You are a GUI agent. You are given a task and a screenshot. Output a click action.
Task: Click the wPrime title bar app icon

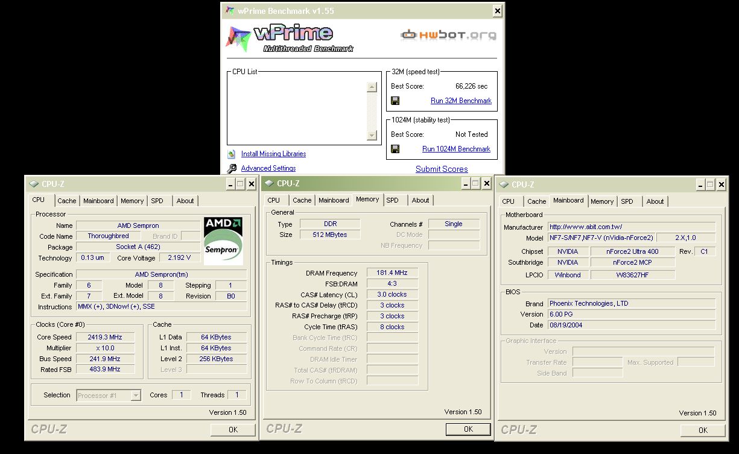pyautogui.click(x=229, y=11)
